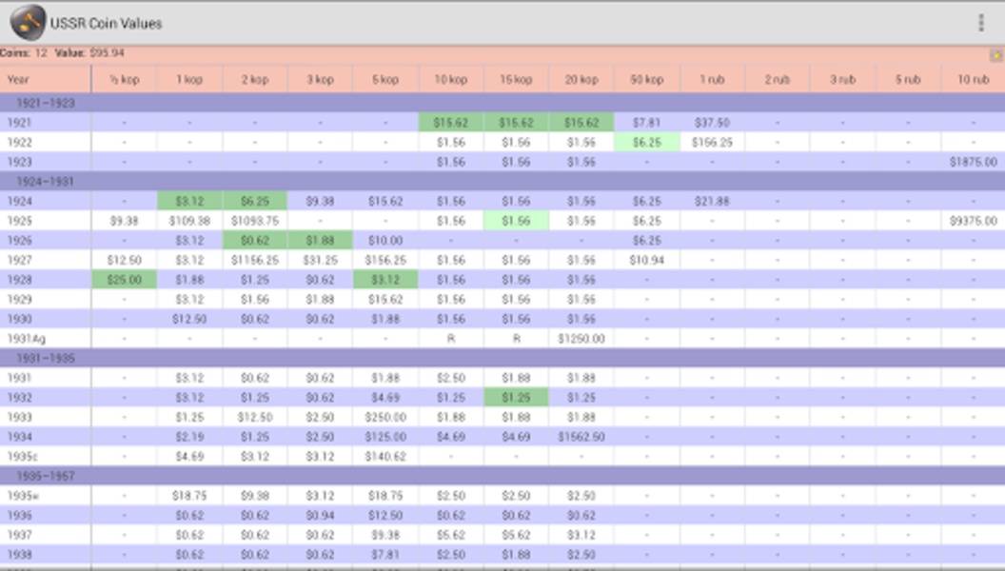Select the $1875.00 cell in 1923 row

(x=973, y=162)
